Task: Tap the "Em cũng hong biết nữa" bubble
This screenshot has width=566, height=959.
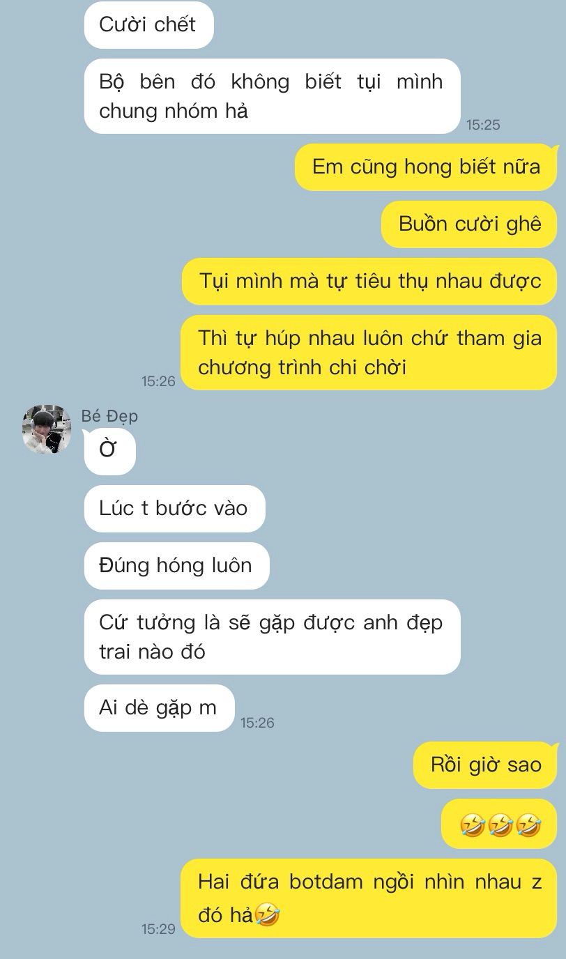Action: 426,167
